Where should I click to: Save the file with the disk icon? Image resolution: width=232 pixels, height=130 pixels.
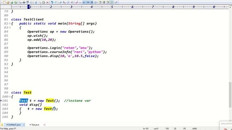pos(12,3)
